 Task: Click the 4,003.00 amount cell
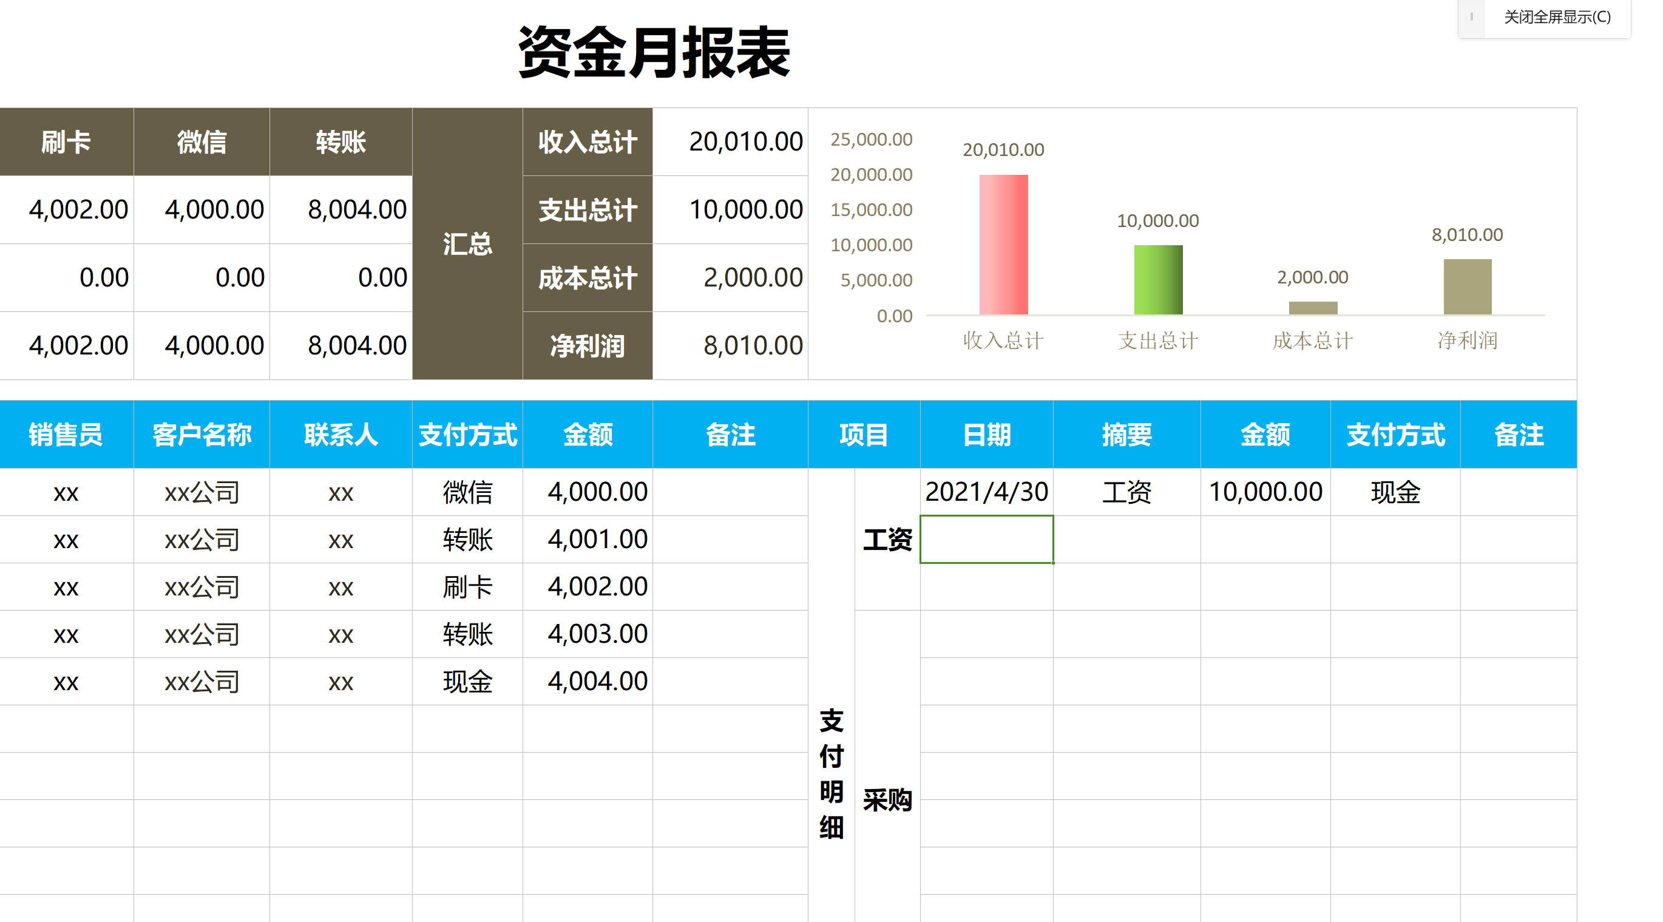588,634
